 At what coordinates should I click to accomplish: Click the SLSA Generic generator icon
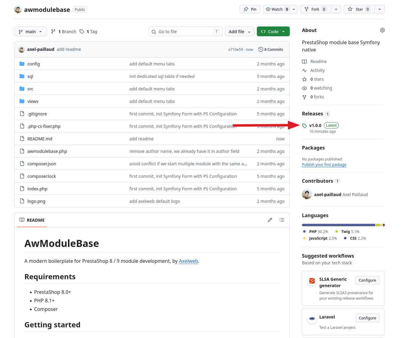click(312, 281)
